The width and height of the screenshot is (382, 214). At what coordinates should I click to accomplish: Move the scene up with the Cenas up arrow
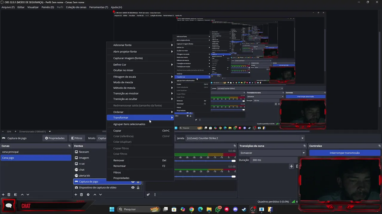[22, 195]
